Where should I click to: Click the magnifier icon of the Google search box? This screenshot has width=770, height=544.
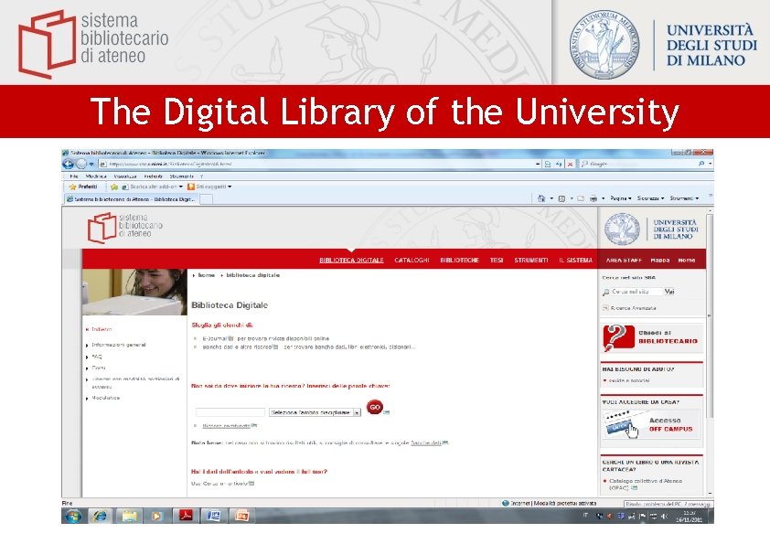701,164
